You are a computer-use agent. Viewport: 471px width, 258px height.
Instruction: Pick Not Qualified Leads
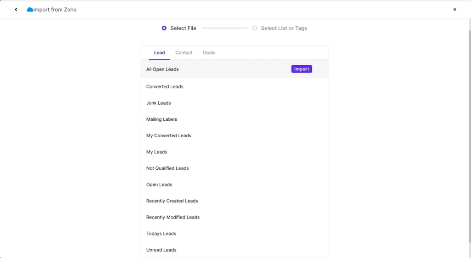pos(235,168)
